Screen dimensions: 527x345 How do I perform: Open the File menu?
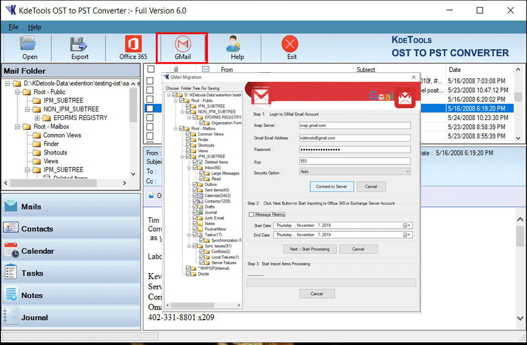click(x=14, y=27)
